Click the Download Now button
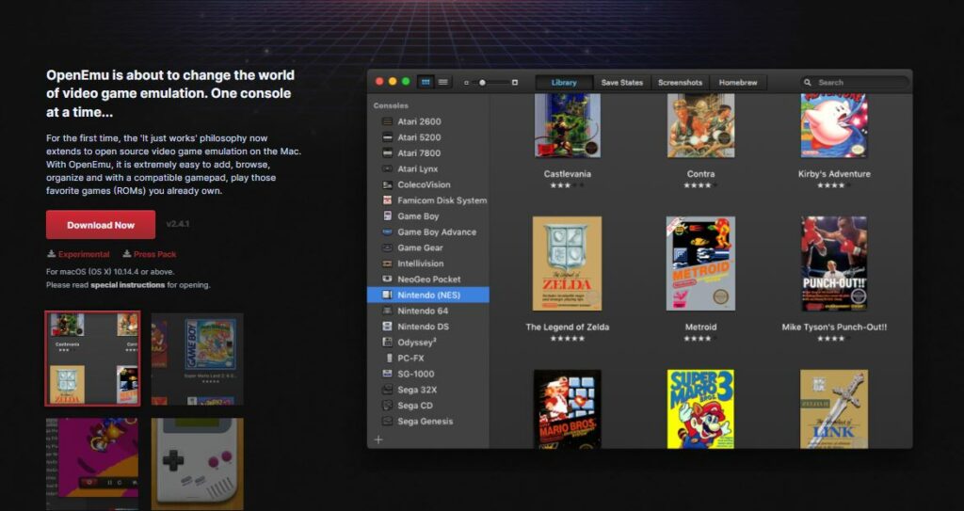 [x=100, y=225]
